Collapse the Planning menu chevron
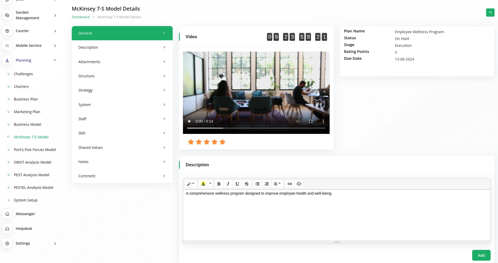The image size is (498, 263). click(55, 60)
